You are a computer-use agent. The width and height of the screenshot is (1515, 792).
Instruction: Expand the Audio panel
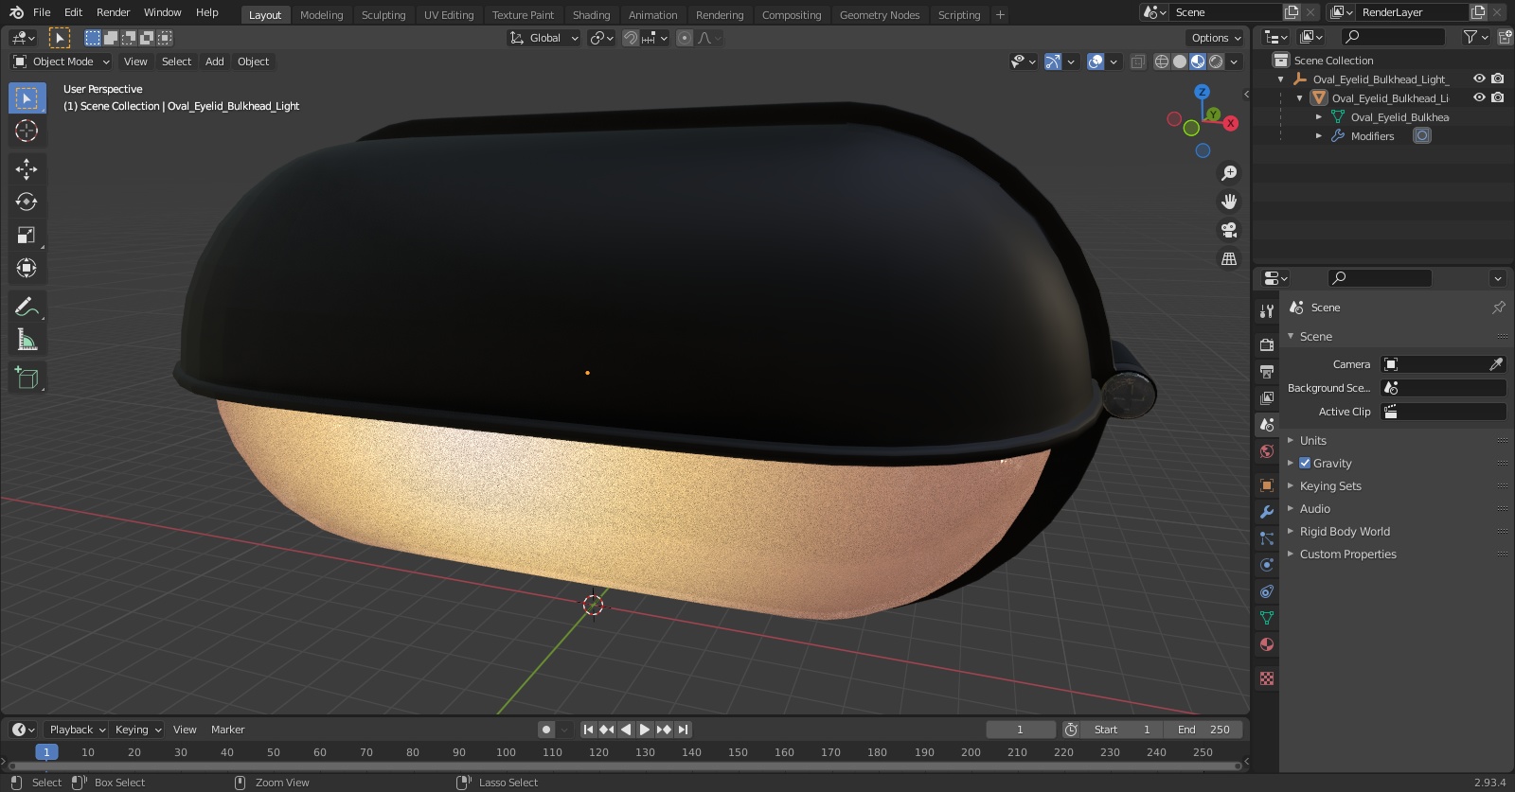pyautogui.click(x=1314, y=508)
